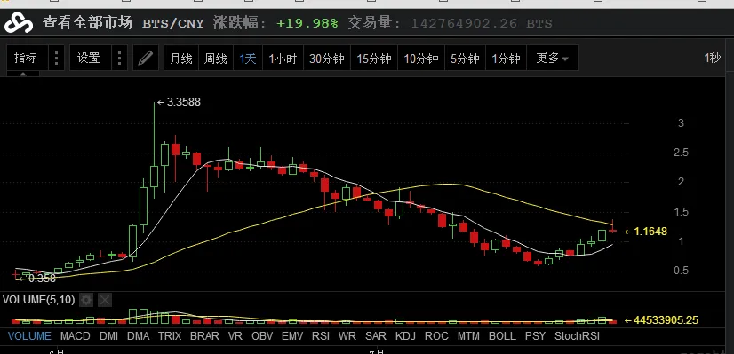This screenshot has height=354, width=734.
Task: Switch chart to 周线 timeframe
Action: tap(216, 58)
